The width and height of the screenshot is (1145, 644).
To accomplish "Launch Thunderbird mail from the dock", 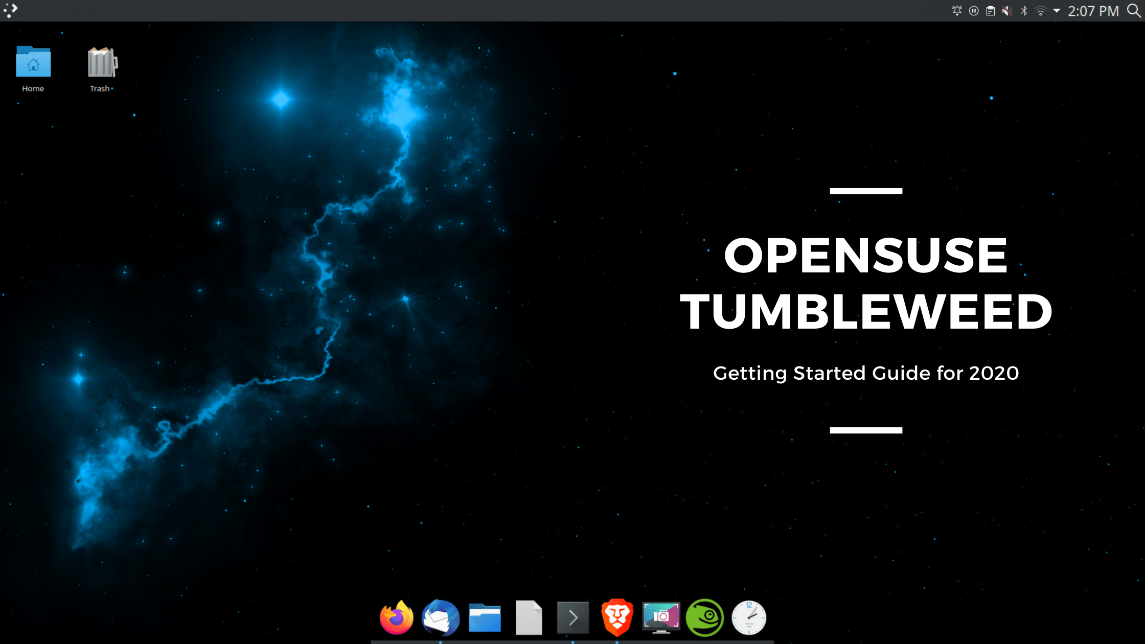I will point(441,617).
